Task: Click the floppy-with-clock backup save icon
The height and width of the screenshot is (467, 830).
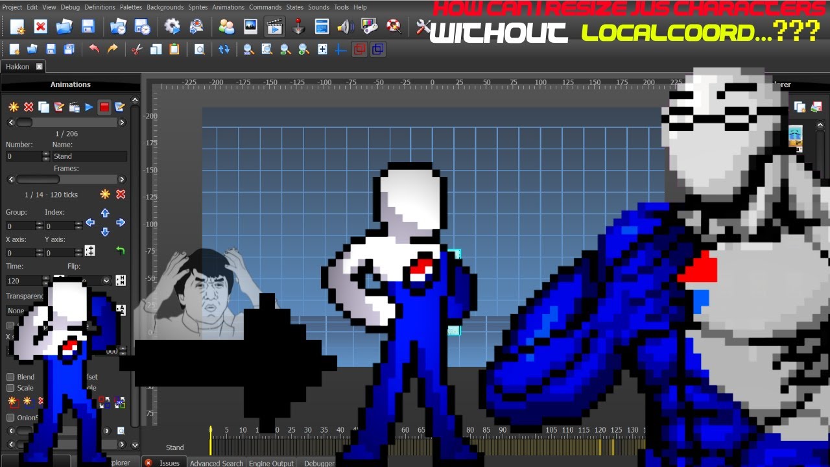Action: [x=141, y=27]
